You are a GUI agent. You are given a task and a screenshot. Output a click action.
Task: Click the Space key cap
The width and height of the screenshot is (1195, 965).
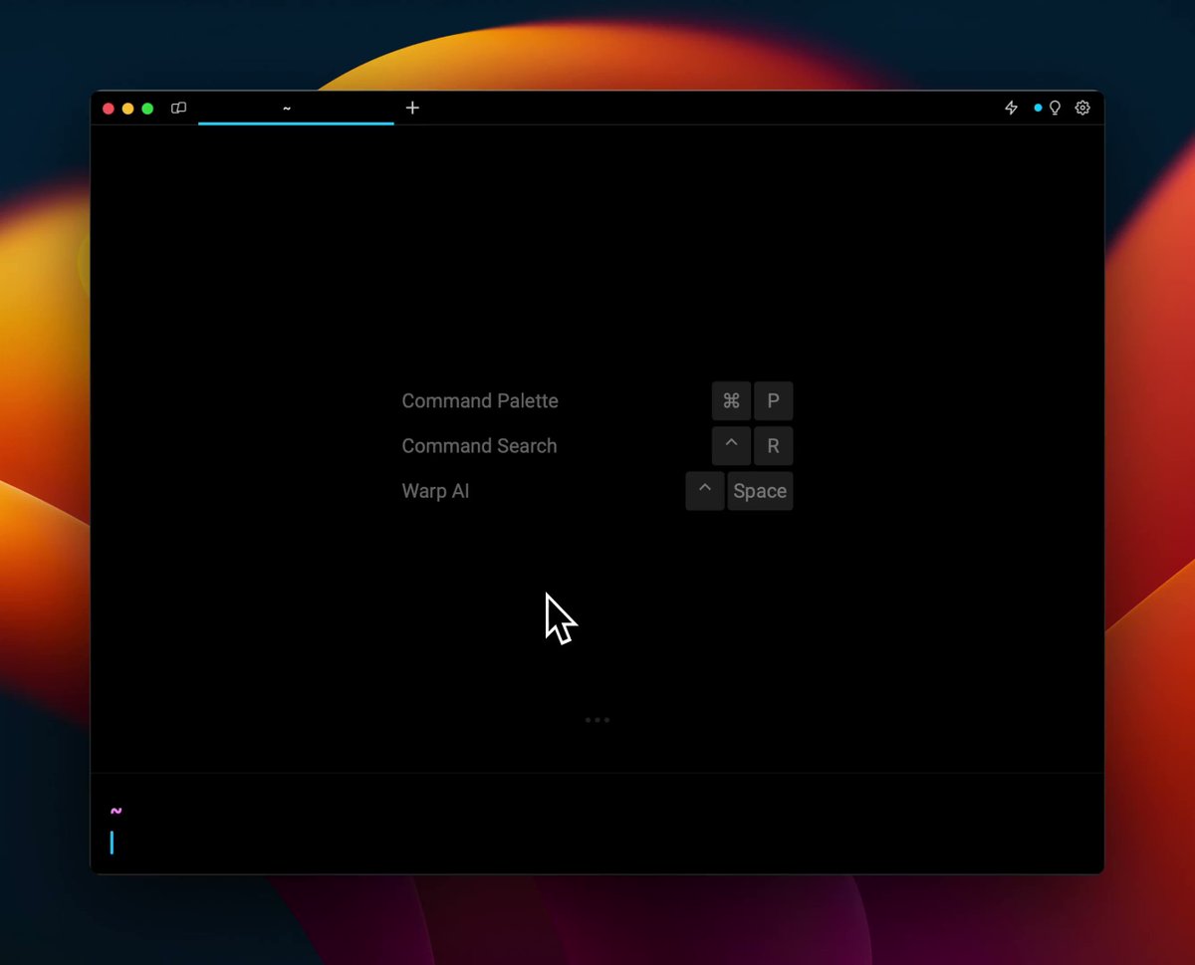(760, 491)
